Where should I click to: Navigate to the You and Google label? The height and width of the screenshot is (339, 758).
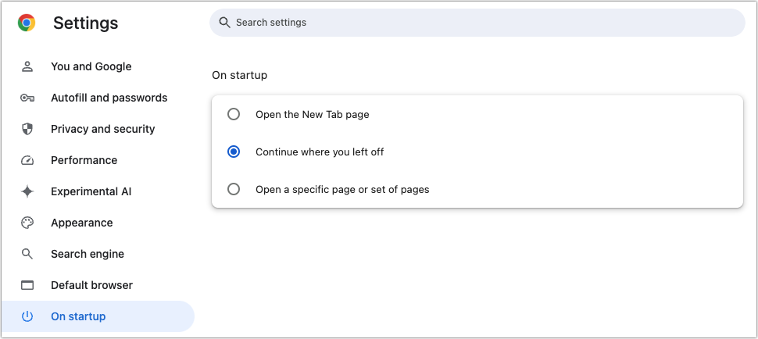(x=91, y=66)
